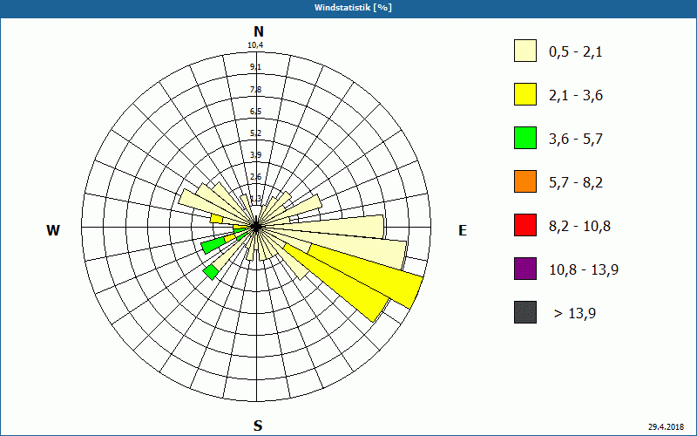Click the date '29.4.2018' at the bottom right

(666, 427)
